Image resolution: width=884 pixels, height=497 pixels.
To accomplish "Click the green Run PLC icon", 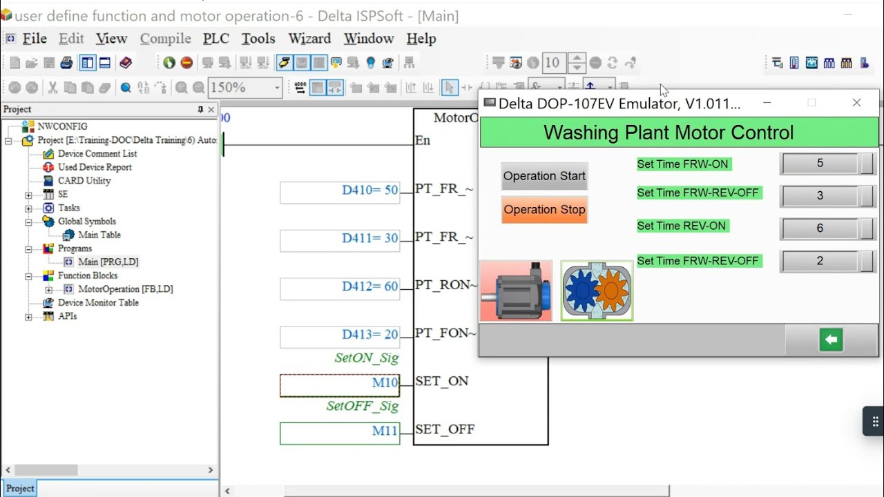I will point(169,63).
